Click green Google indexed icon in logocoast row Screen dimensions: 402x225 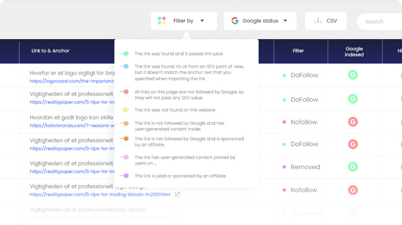[x=353, y=75]
